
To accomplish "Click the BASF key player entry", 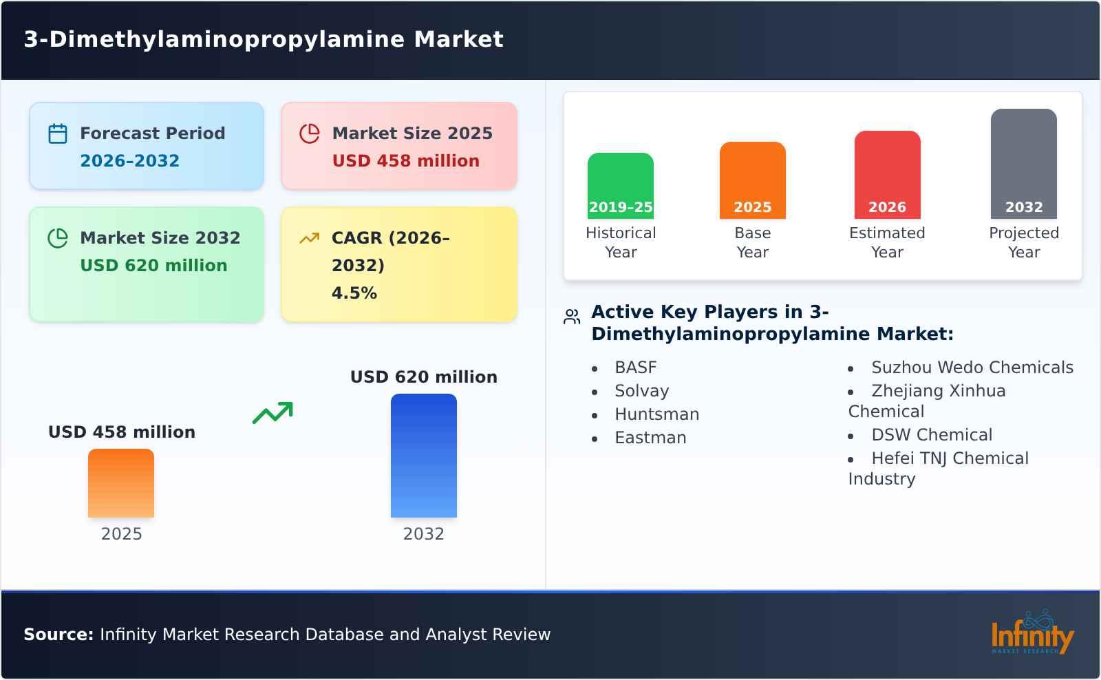I will (635, 367).
